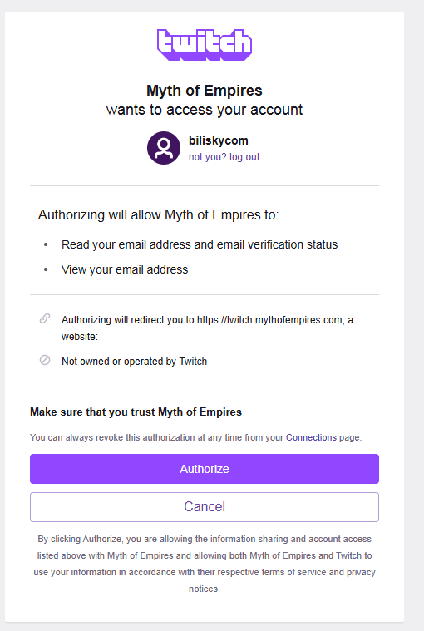Log out via 'not you? log out.' link
Image resolution: width=424 pixels, height=631 pixels.
pos(225,157)
